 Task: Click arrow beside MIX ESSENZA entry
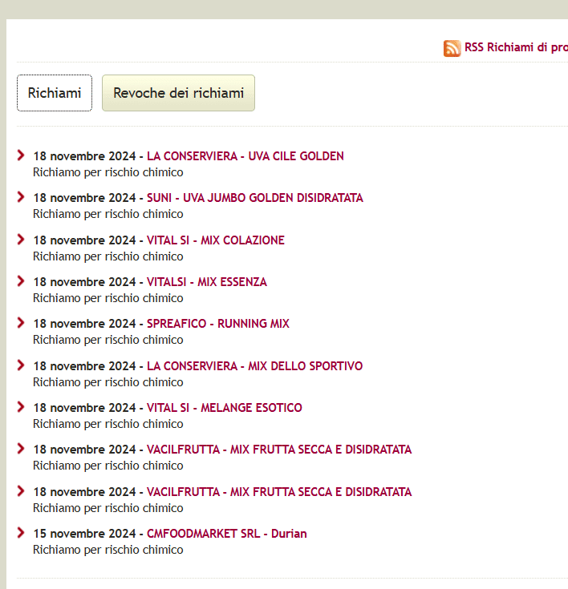pos(21,281)
